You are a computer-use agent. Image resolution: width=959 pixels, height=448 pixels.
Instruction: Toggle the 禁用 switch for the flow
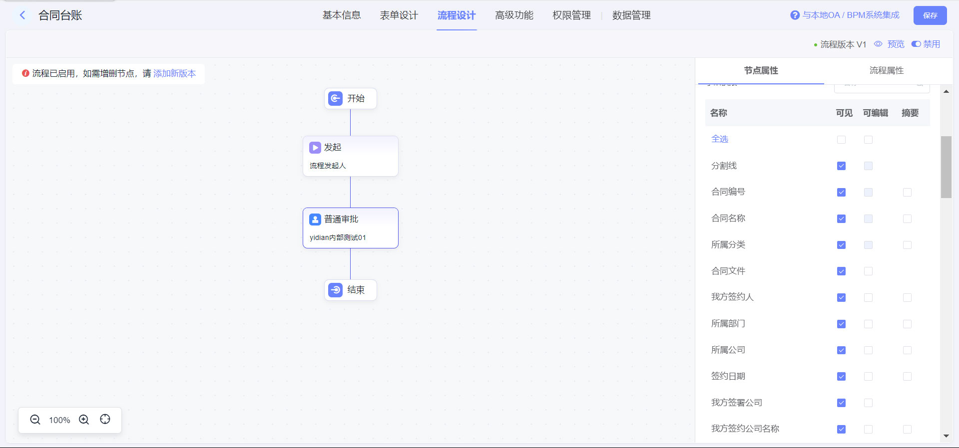[x=916, y=44]
